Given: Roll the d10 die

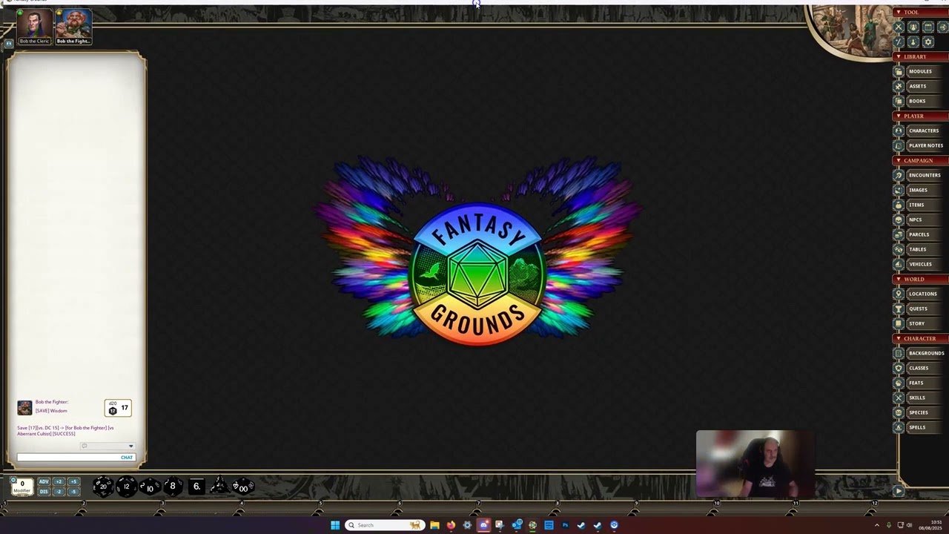Looking at the screenshot, I should (150, 487).
